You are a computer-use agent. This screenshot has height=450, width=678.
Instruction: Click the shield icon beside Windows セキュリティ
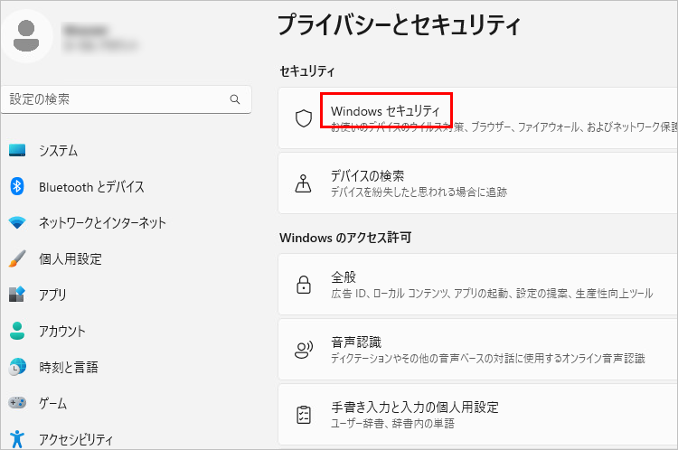pos(304,118)
